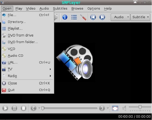The width and height of the screenshot is (152, 120).
Task: Expand the TV submenu
Action: click(28, 69)
